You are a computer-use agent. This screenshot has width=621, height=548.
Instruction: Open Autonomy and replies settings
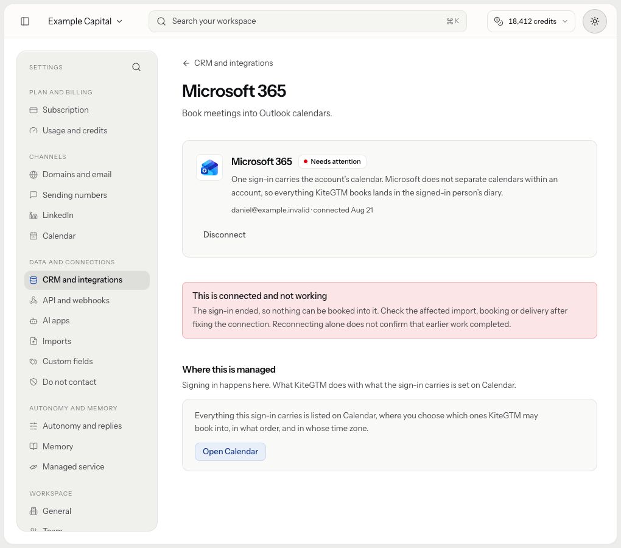86,426
